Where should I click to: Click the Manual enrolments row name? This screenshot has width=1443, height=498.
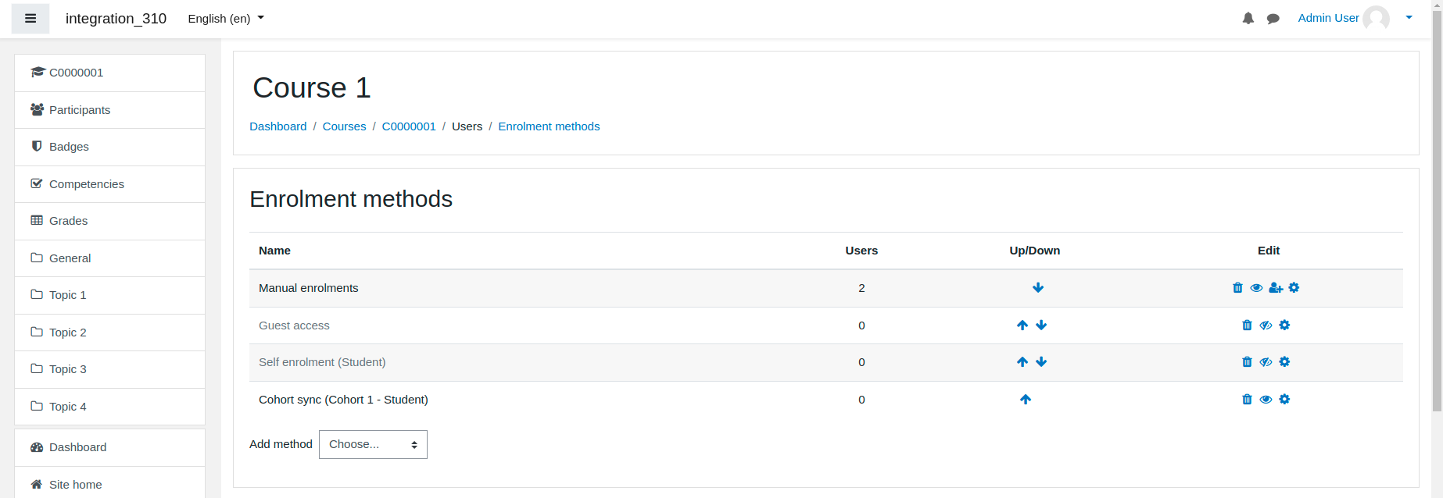click(308, 288)
